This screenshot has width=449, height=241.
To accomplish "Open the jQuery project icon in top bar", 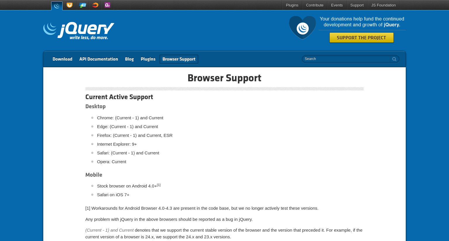I will point(57,6).
